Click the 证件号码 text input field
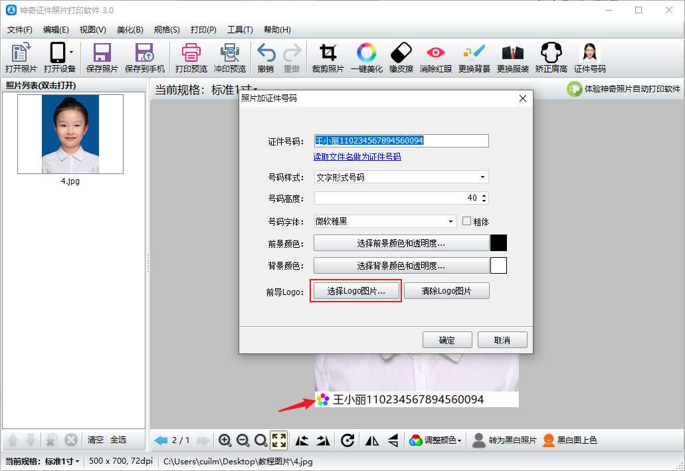Viewport: 685px width, 471px height. click(x=401, y=141)
